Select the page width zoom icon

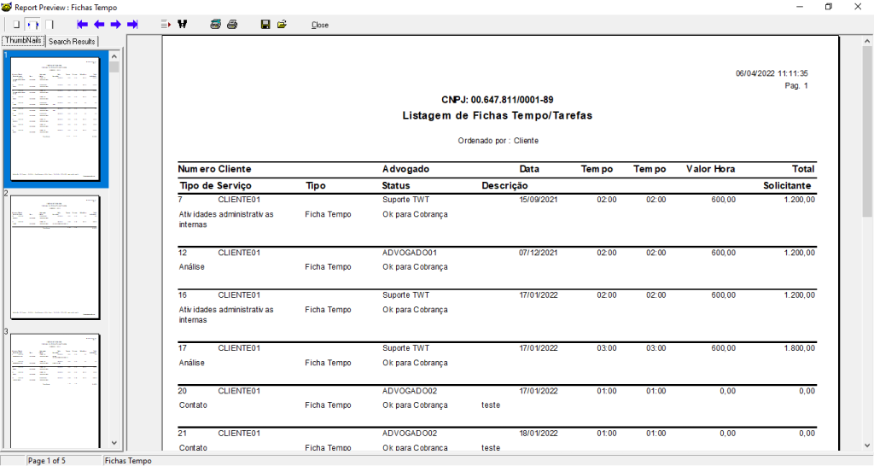(x=33, y=25)
